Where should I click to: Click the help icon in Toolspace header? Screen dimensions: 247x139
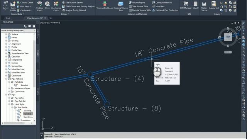(x=34, y=26)
